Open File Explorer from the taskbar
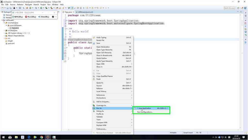This screenshot has width=248, height=140. pos(16,137)
